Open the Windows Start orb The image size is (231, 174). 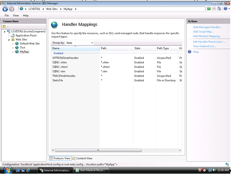(8, 170)
